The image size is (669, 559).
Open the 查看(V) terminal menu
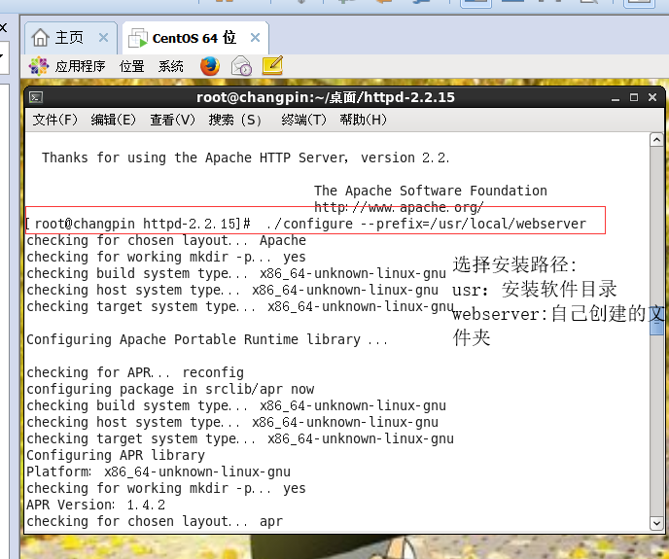click(x=172, y=120)
